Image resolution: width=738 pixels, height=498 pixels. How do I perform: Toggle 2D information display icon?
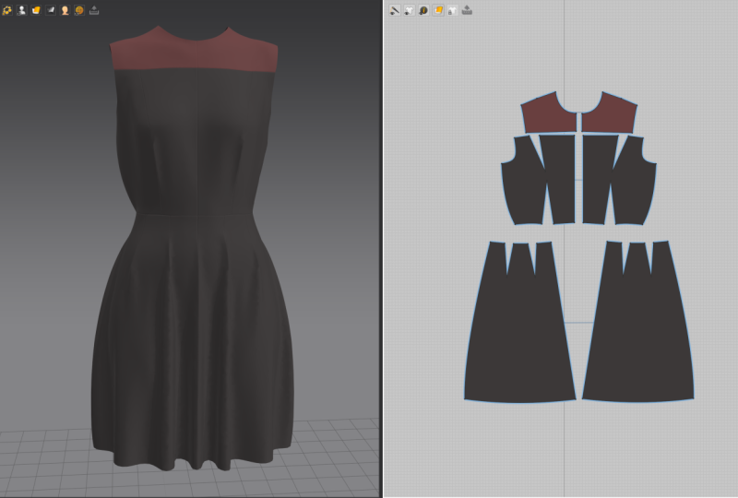pyautogui.click(x=423, y=10)
